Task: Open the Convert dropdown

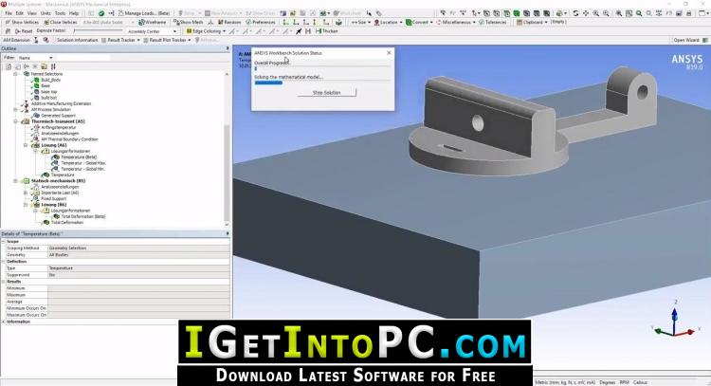Action: tap(419, 22)
